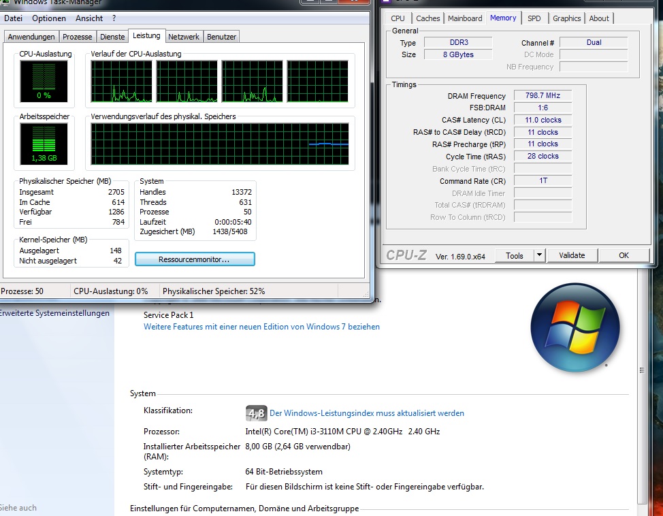Click the Tools button in CPU-Z
663x516 pixels.
tap(515, 256)
